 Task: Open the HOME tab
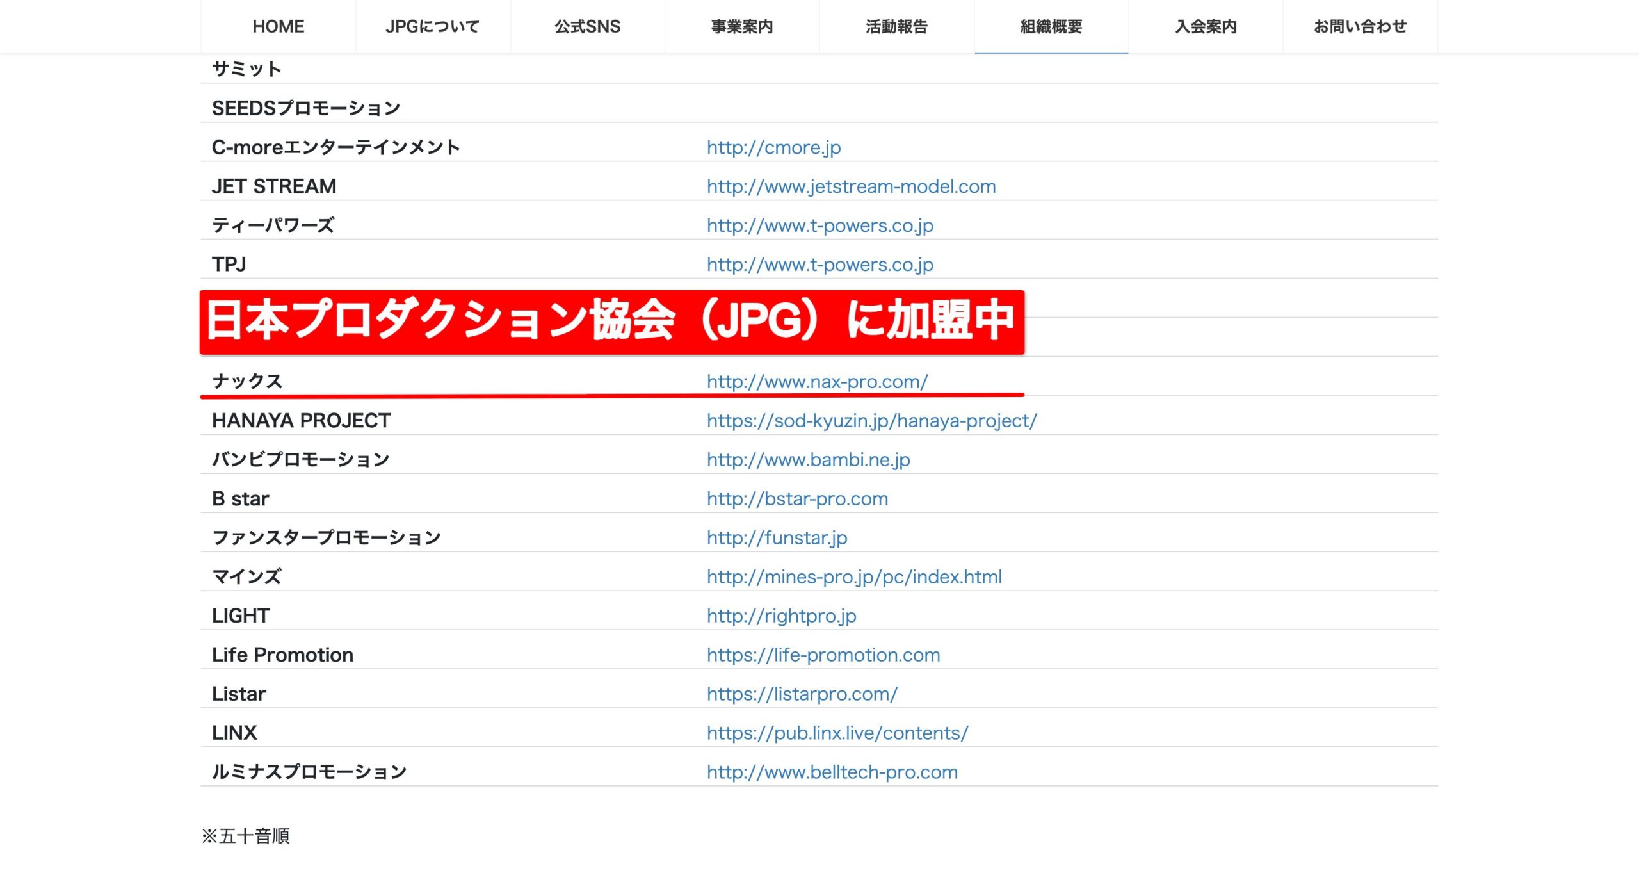[x=278, y=26]
